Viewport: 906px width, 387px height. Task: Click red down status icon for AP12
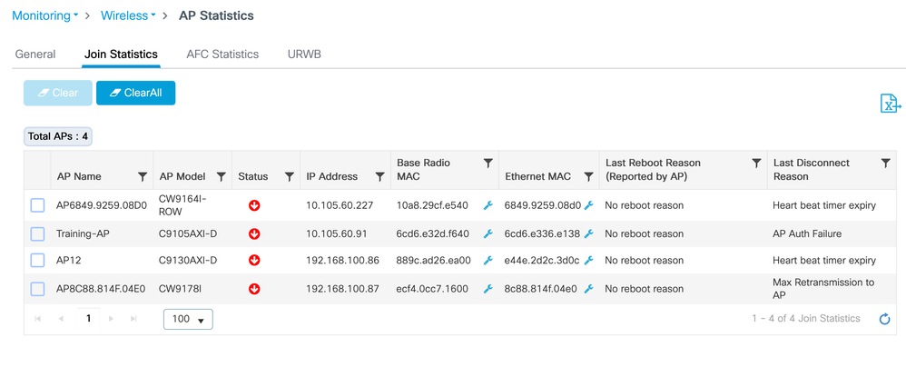254,261
